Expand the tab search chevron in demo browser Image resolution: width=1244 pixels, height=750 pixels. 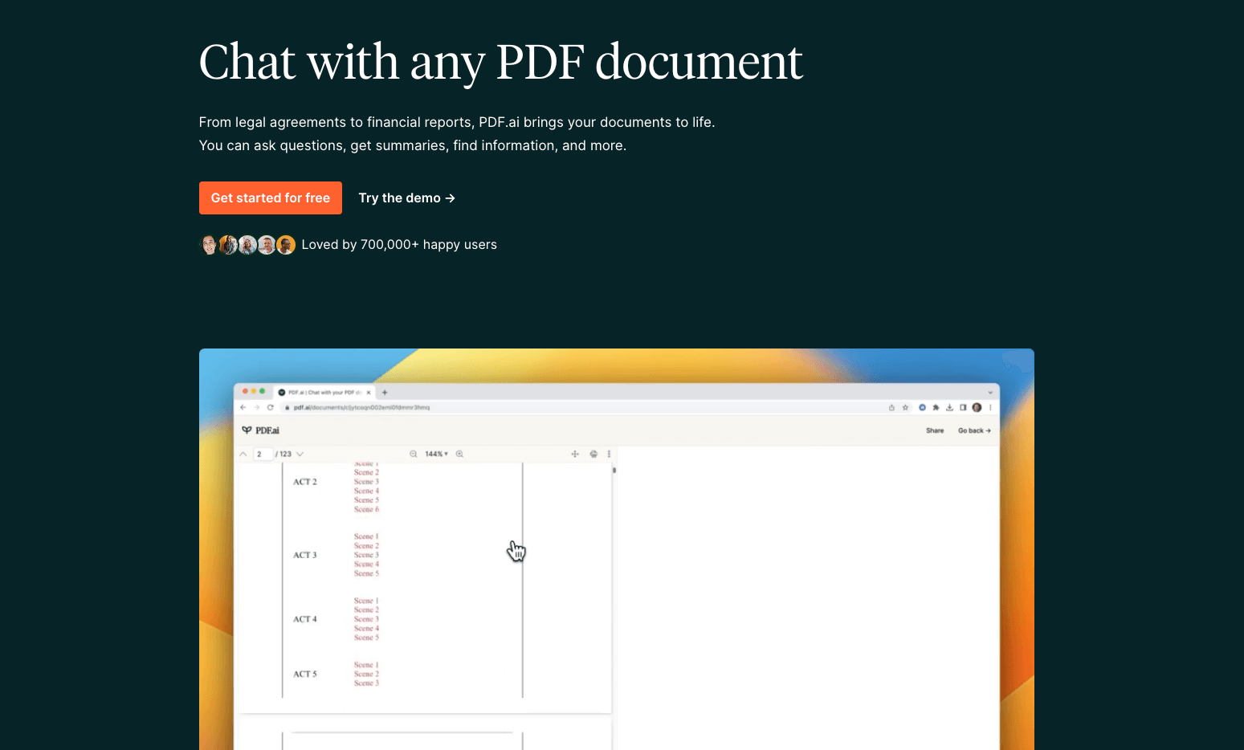tap(990, 393)
